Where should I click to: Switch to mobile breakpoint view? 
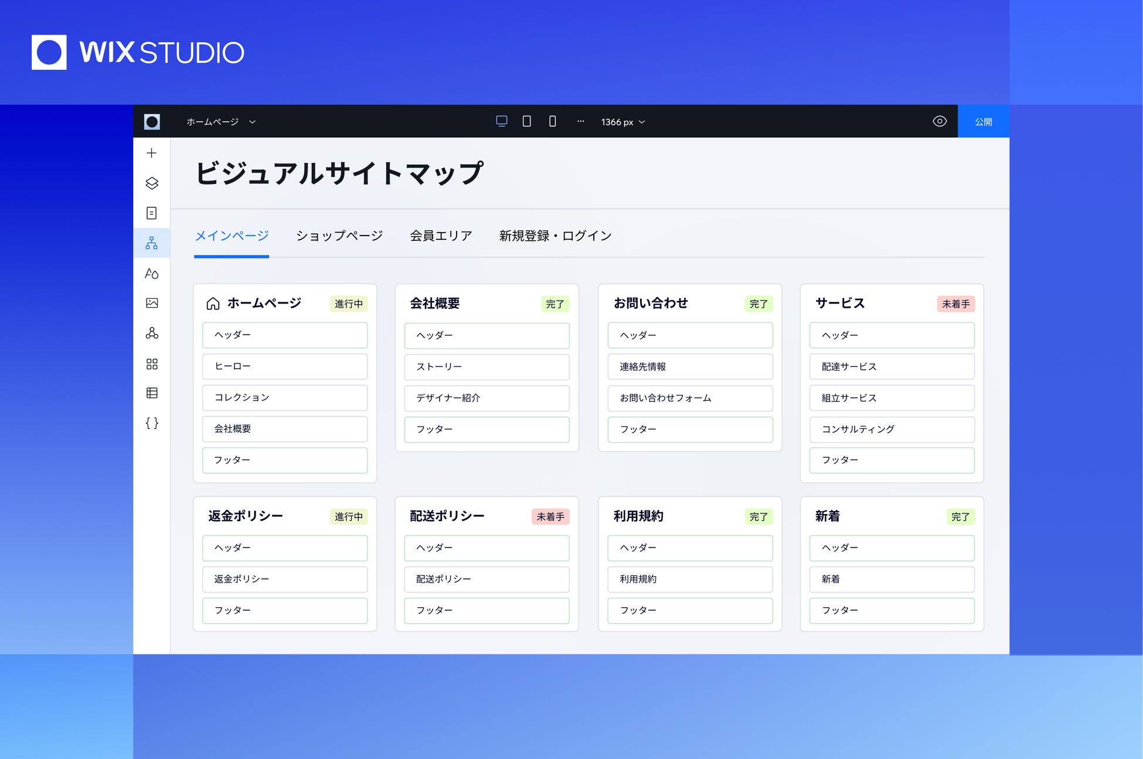(x=552, y=121)
